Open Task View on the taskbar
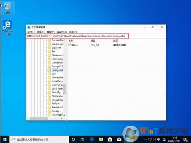The width and height of the screenshot is (191, 143). pos(82,139)
